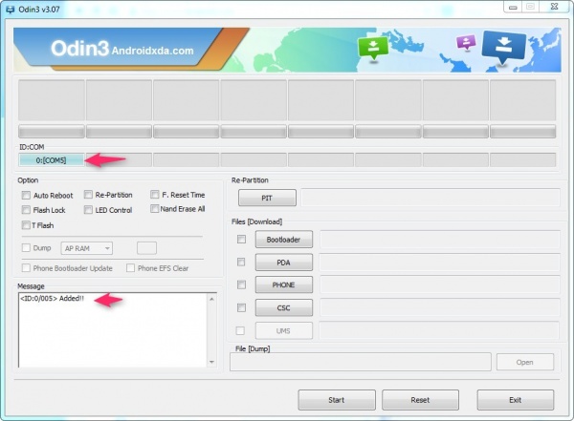This screenshot has height=421, width=574.
Task: Tick the checkbox next to CSC
Action: pos(241,307)
